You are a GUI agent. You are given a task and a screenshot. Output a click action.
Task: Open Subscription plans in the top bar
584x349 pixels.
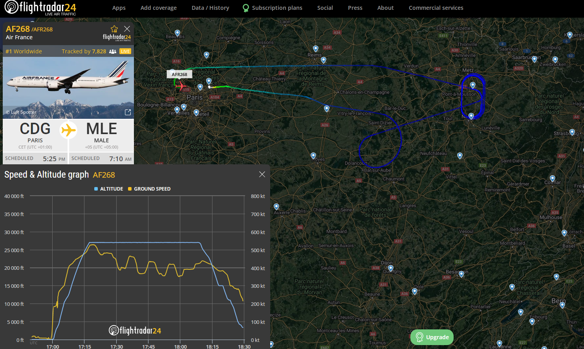(273, 8)
